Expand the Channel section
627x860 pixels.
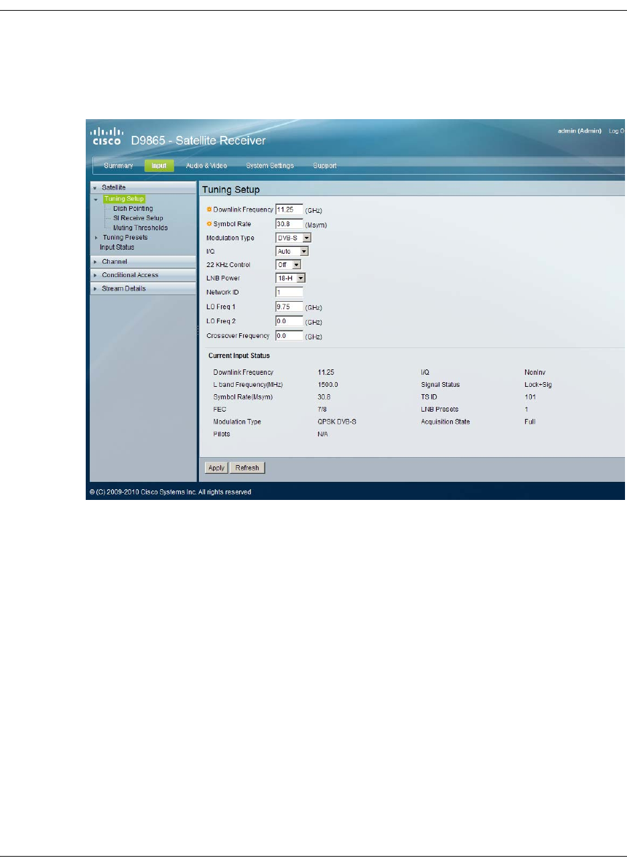coord(143,262)
